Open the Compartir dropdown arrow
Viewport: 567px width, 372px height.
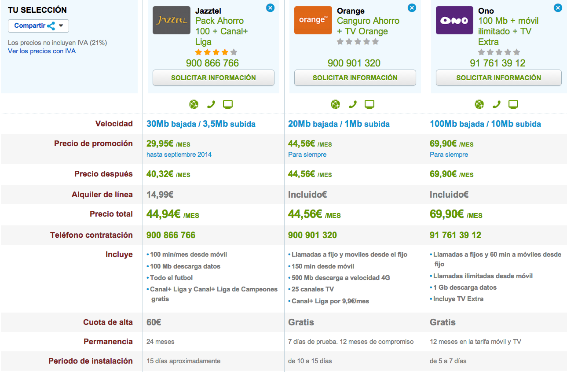click(x=61, y=26)
